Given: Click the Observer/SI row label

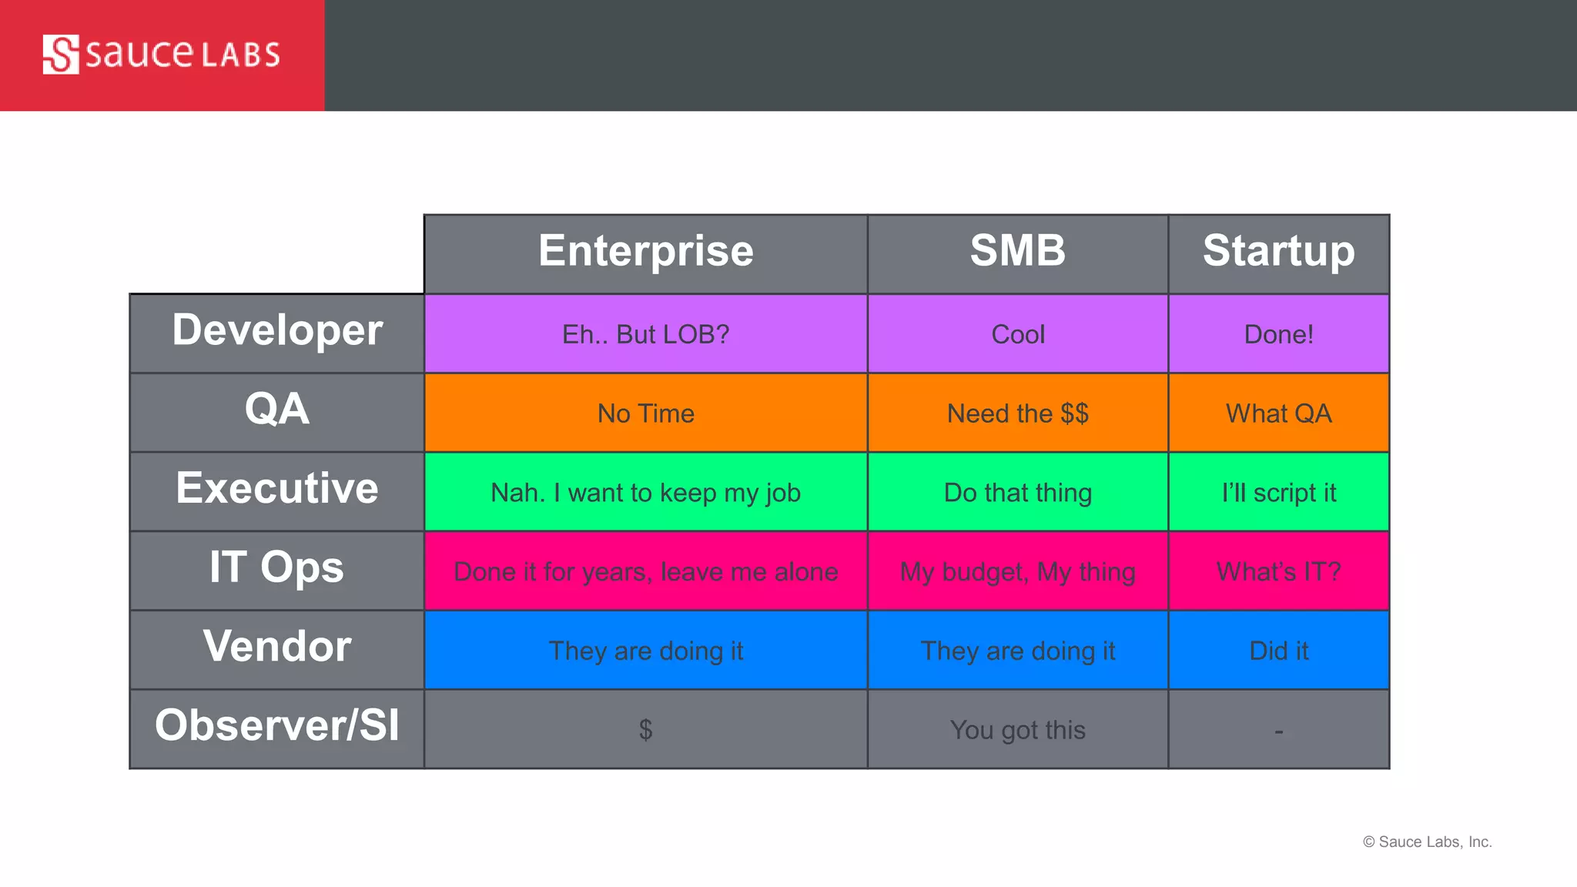Looking at the screenshot, I should click(x=277, y=728).
